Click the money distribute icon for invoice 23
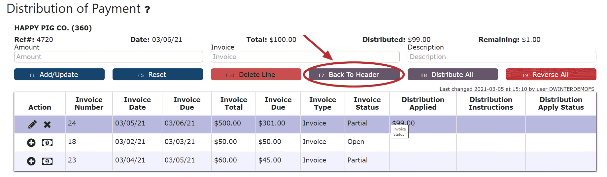Image resolution: width=607 pixels, height=177 pixels. pos(47,161)
